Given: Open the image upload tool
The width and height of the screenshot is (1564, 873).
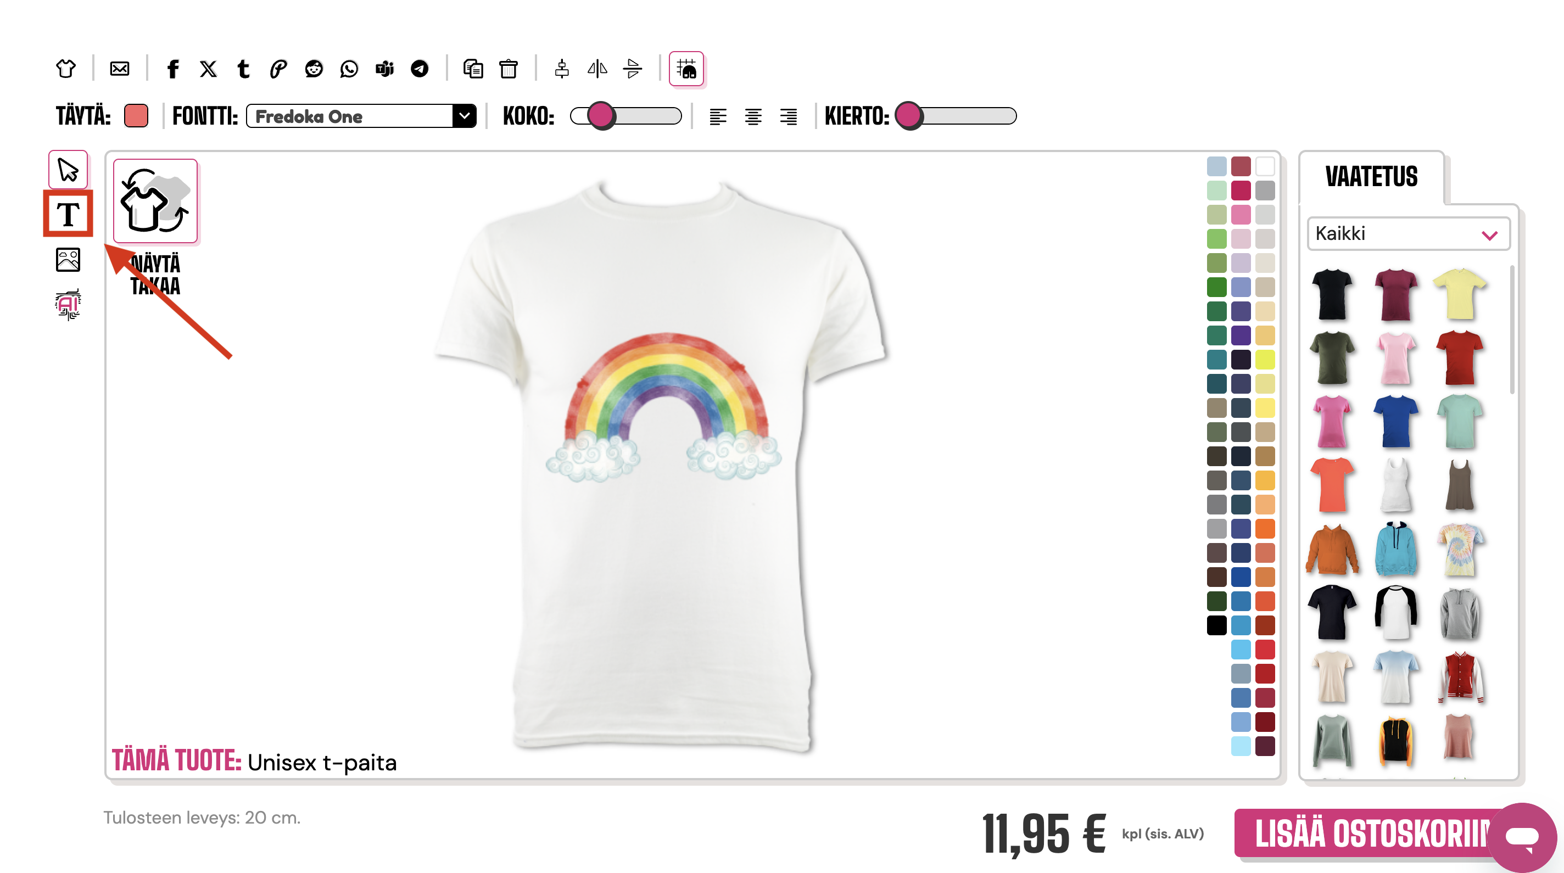Looking at the screenshot, I should click(68, 259).
